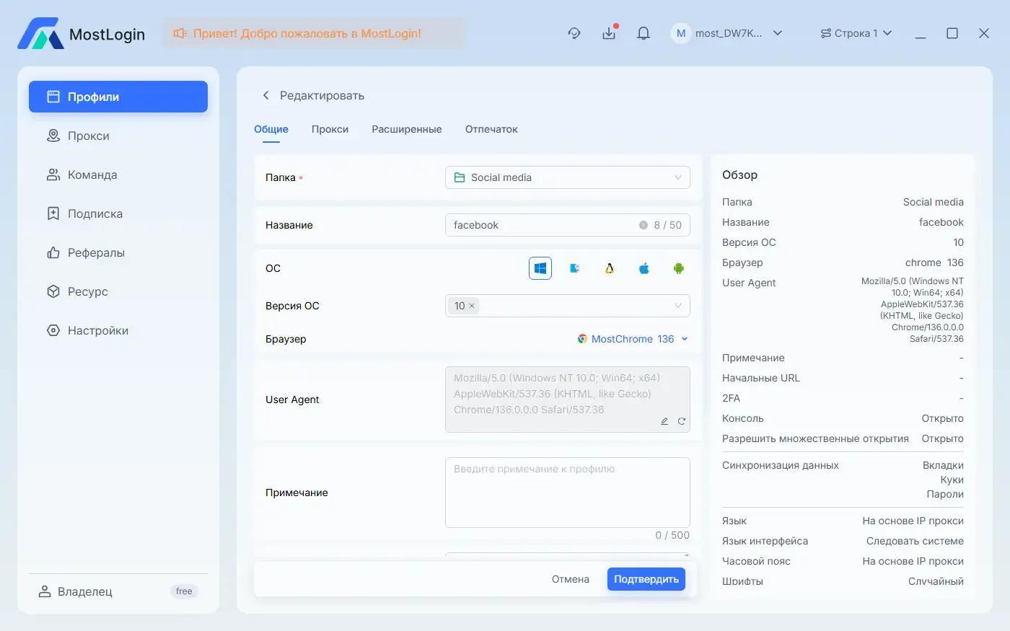Click the 'Язык интерфейса' overview label
This screenshot has width=1010, height=631.
tap(765, 541)
